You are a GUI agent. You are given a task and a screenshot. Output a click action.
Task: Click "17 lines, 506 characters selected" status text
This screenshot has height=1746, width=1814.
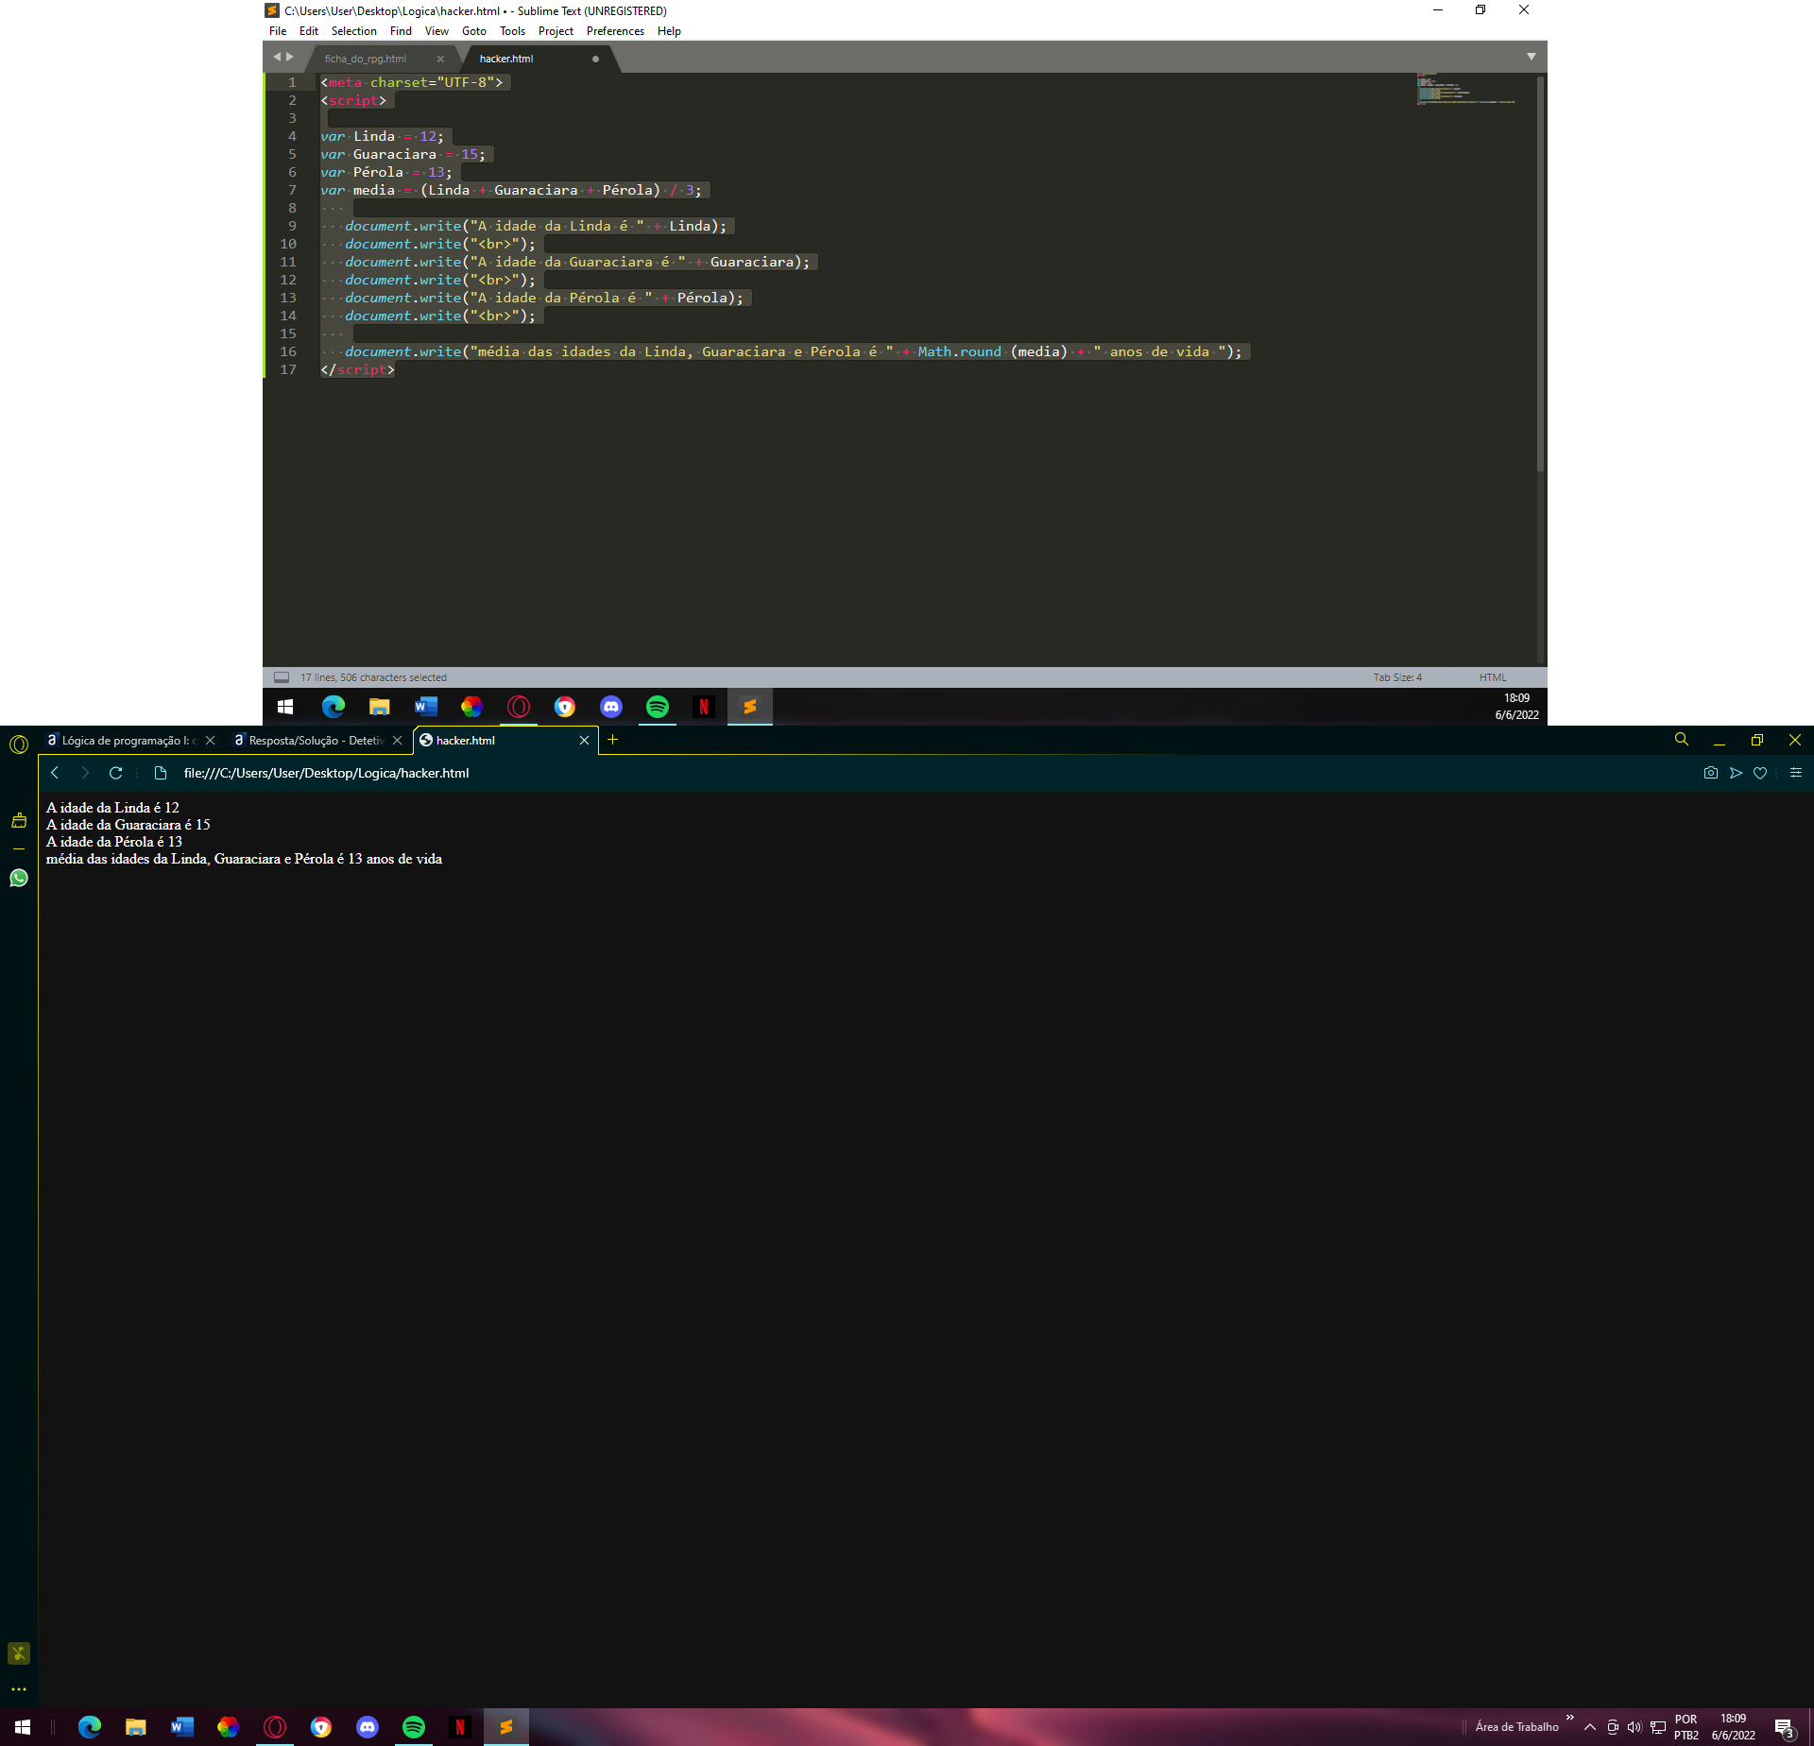[373, 677]
